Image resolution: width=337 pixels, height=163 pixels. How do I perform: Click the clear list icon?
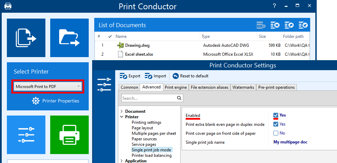275,25
